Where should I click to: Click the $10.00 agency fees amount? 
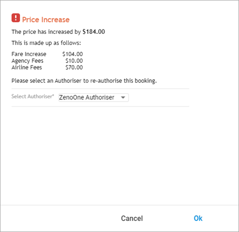pos(74,60)
